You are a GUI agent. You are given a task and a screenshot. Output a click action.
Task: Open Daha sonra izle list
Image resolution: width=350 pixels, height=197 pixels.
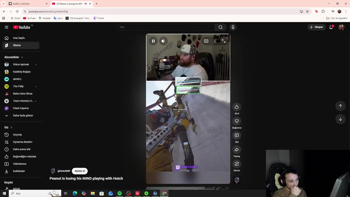pos(21,149)
